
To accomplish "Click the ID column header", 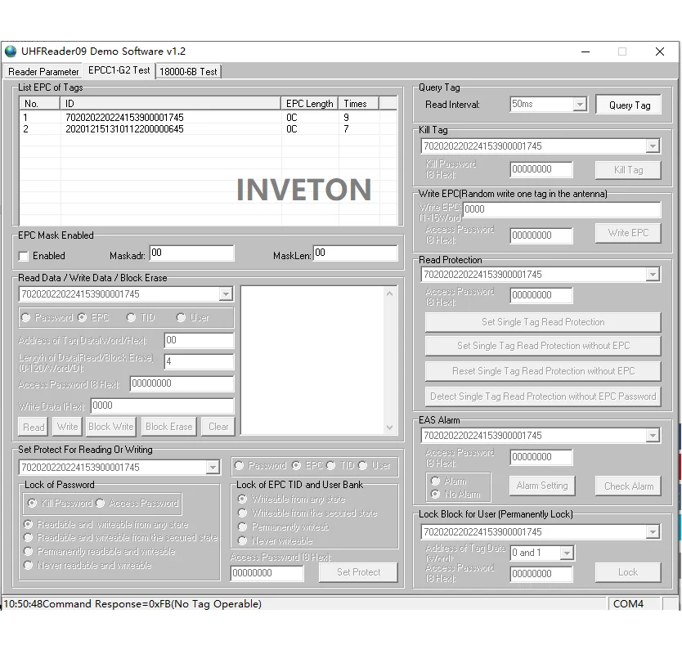I will pyautogui.click(x=170, y=104).
